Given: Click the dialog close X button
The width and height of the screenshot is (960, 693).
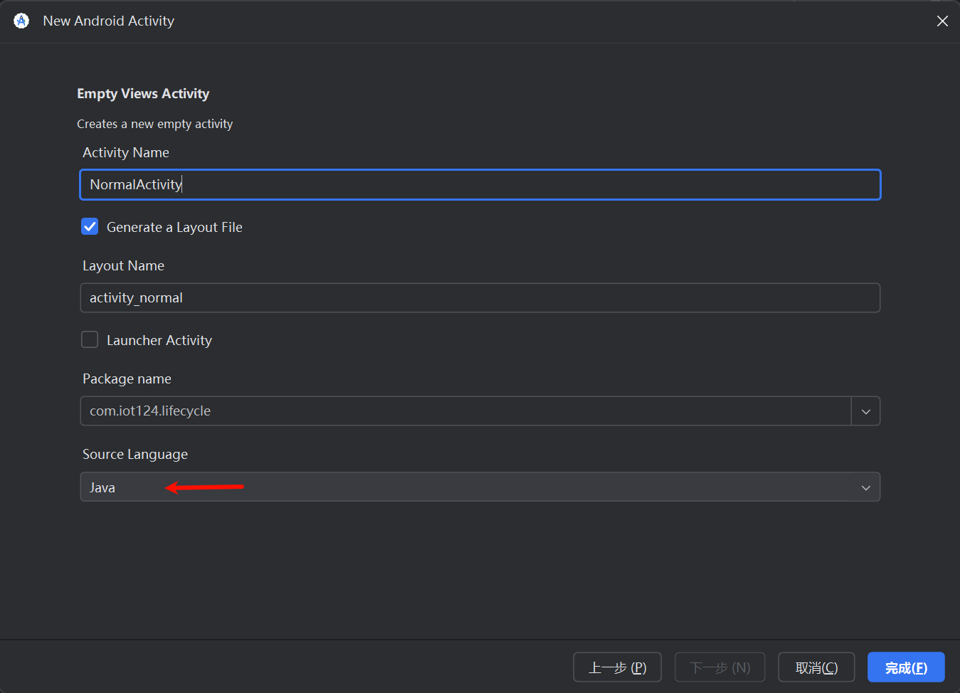Looking at the screenshot, I should pos(942,21).
